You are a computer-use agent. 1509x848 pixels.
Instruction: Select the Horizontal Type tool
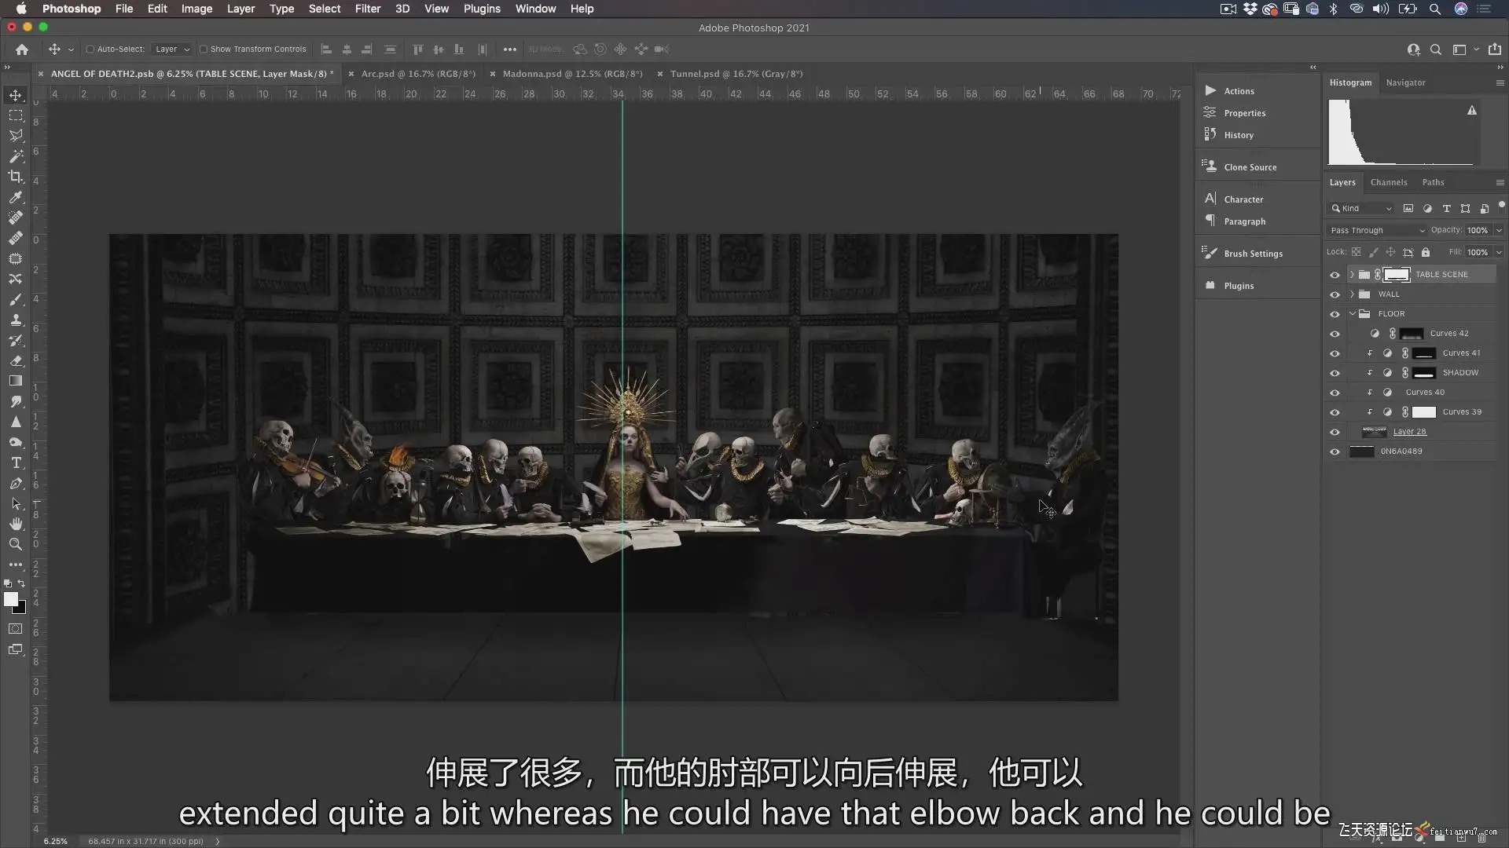16,462
